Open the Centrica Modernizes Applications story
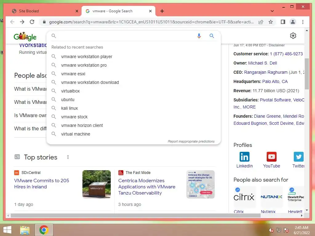This screenshot has width=315, height=236. pos(147,187)
